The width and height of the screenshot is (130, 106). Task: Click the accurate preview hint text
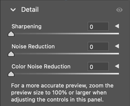[x=62, y=92]
